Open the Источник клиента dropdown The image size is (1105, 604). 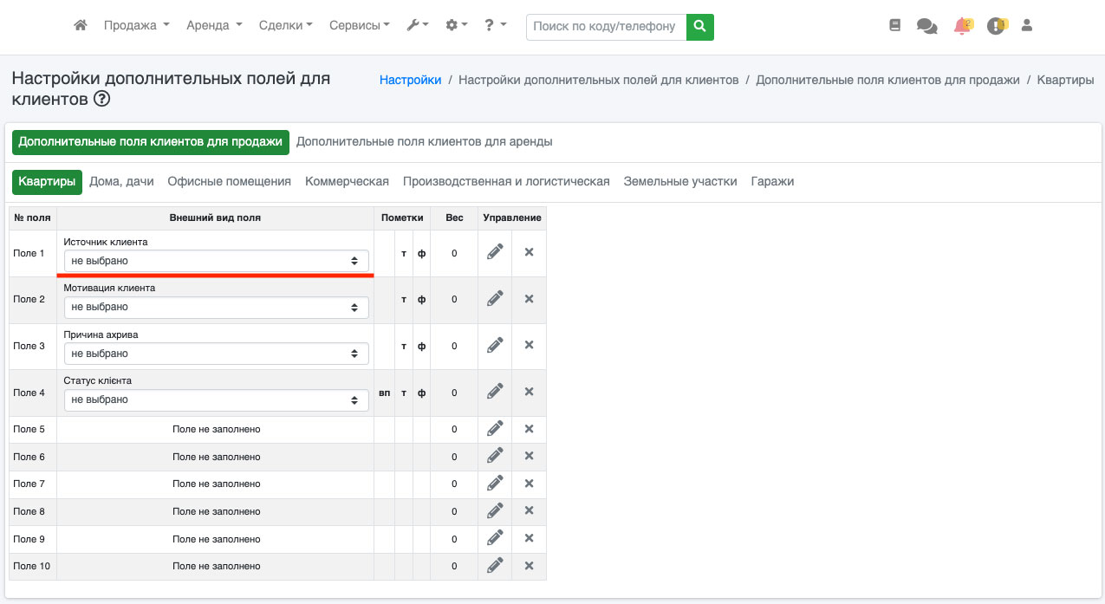point(216,260)
